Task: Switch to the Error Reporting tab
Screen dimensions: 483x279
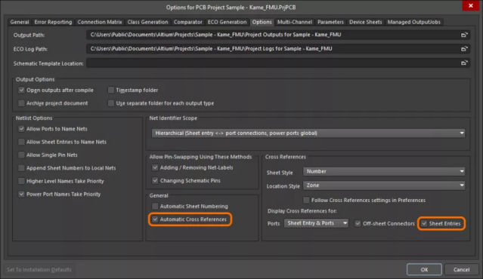Action: tap(53, 22)
